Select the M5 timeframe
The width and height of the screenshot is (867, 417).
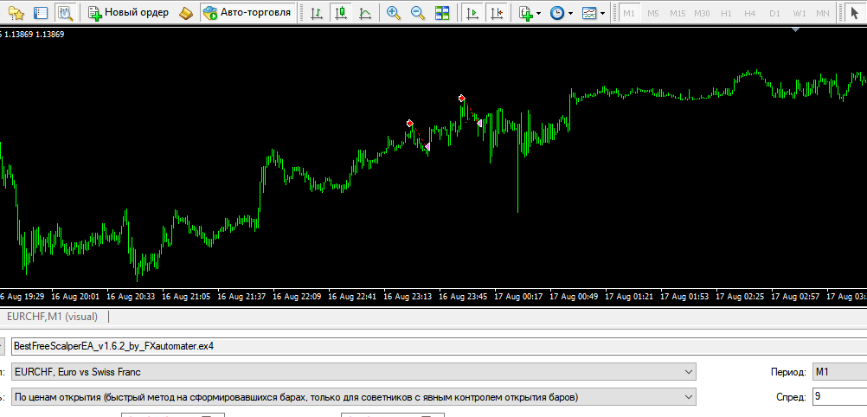coord(653,13)
